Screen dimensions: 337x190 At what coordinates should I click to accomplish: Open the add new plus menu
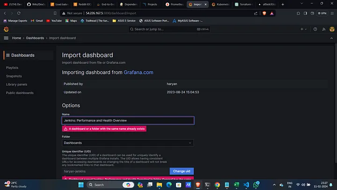pyautogui.click(x=303, y=29)
